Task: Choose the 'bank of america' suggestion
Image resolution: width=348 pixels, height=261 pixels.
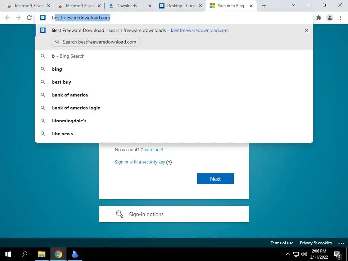Action: (174, 95)
